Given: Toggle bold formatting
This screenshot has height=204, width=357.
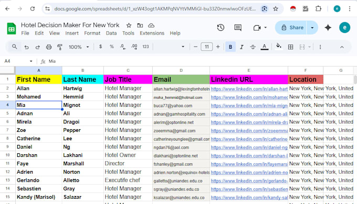Looking at the screenshot, I should coord(230,47).
